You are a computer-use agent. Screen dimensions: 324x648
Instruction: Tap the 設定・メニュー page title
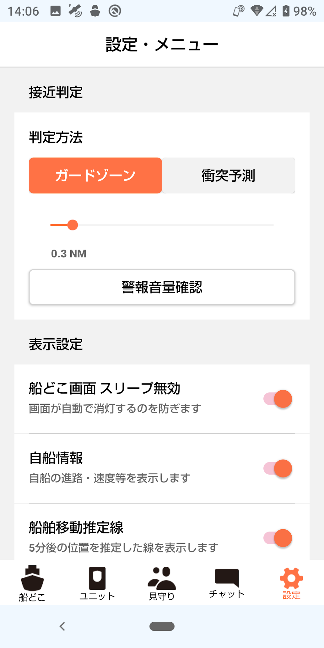tap(162, 44)
